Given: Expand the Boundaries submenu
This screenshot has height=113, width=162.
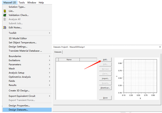Looking at the screenshot, I should coord(27,56).
